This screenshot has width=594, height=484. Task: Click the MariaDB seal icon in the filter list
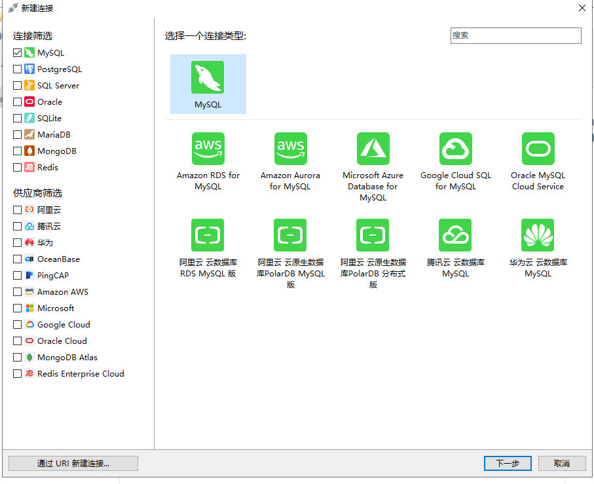click(29, 134)
